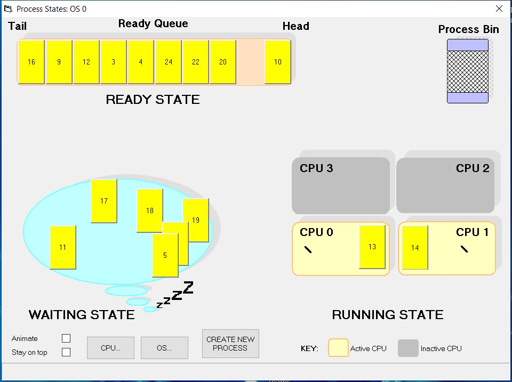Image resolution: width=512 pixels, height=382 pixels.
Task: Open the OS... settings
Action: coord(164,347)
